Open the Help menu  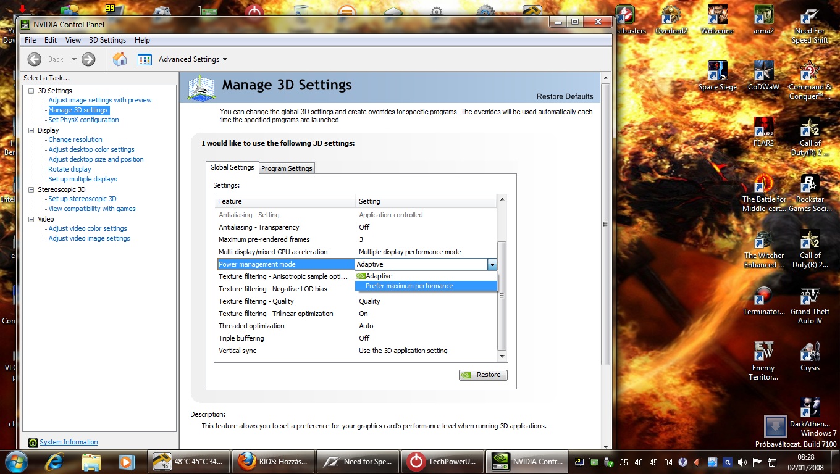click(x=142, y=40)
